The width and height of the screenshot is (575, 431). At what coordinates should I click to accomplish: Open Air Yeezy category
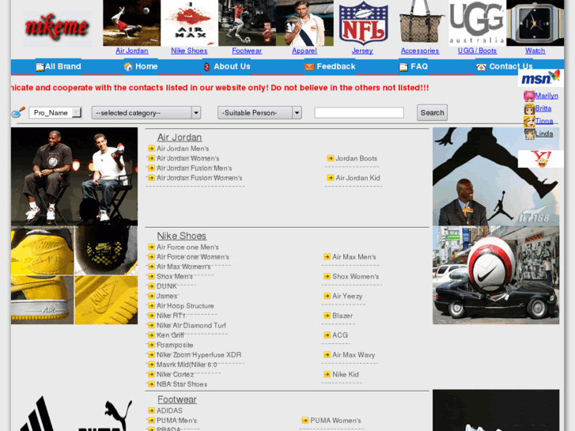[x=347, y=296]
